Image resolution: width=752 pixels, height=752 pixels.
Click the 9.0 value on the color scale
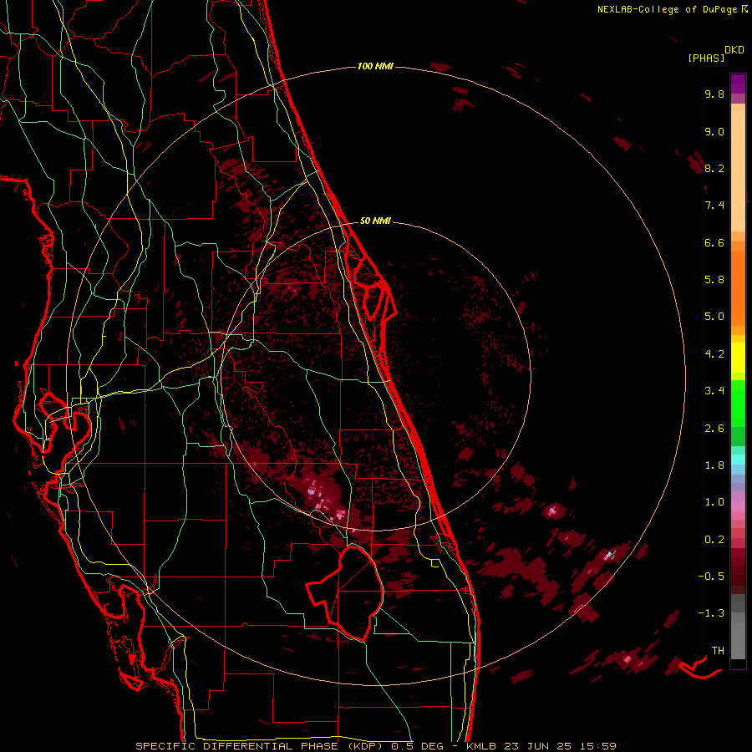tap(714, 132)
